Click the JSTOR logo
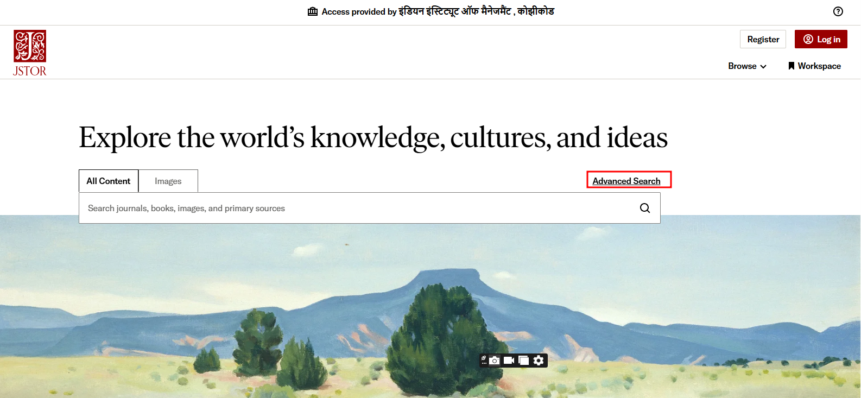The image size is (861, 398). click(x=30, y=53)
